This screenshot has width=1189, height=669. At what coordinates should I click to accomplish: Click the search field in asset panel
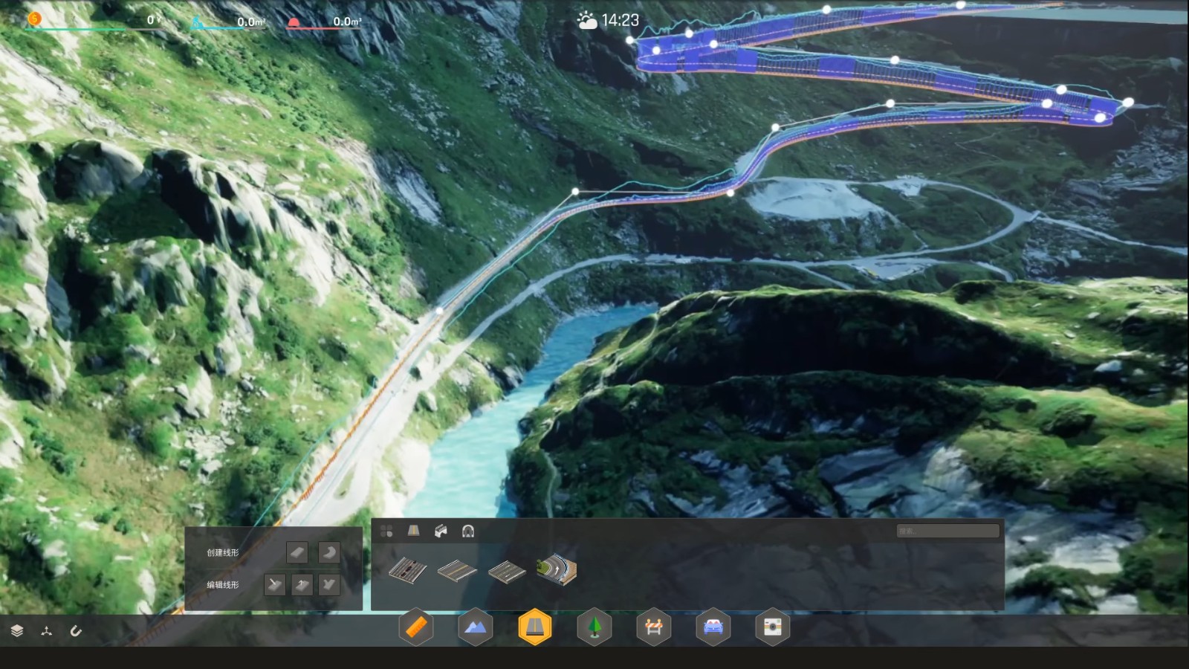click(x=947, y=531)
